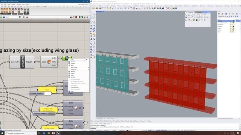Click the new layer icon in Layers panel
This screenshot has height=135, width=241.
click(x=219, y=16)
